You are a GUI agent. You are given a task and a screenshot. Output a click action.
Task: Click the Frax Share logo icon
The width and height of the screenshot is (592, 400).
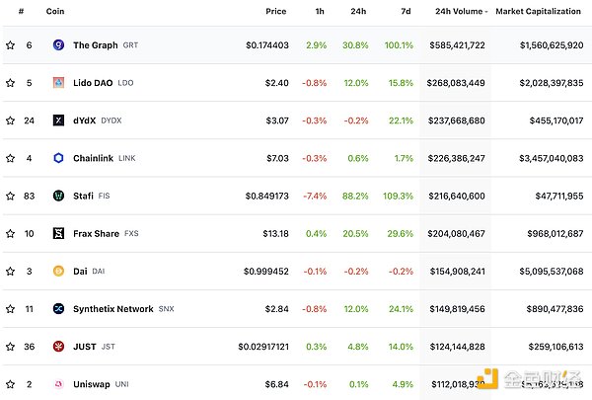(58, 233)
